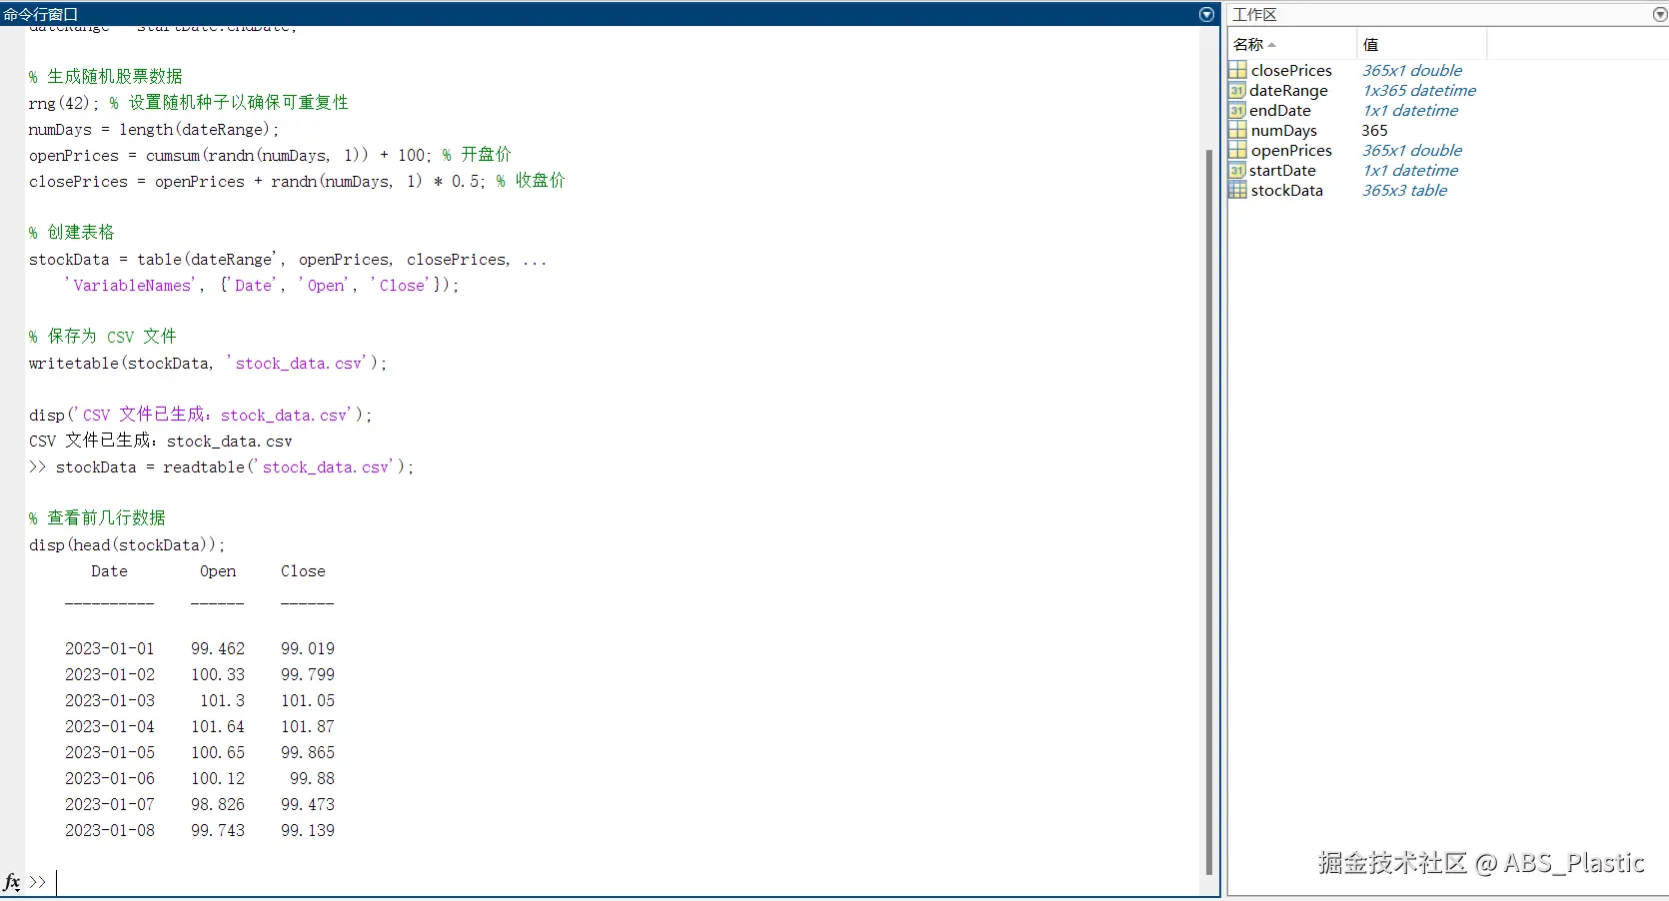Sort workspace by the 名称 column header
This screenshot has width=1669, height=901.
[x=1291, y=44]
